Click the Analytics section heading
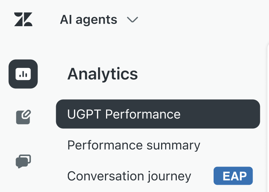This screenshot has height=192, width=269. tap(102, 74)
